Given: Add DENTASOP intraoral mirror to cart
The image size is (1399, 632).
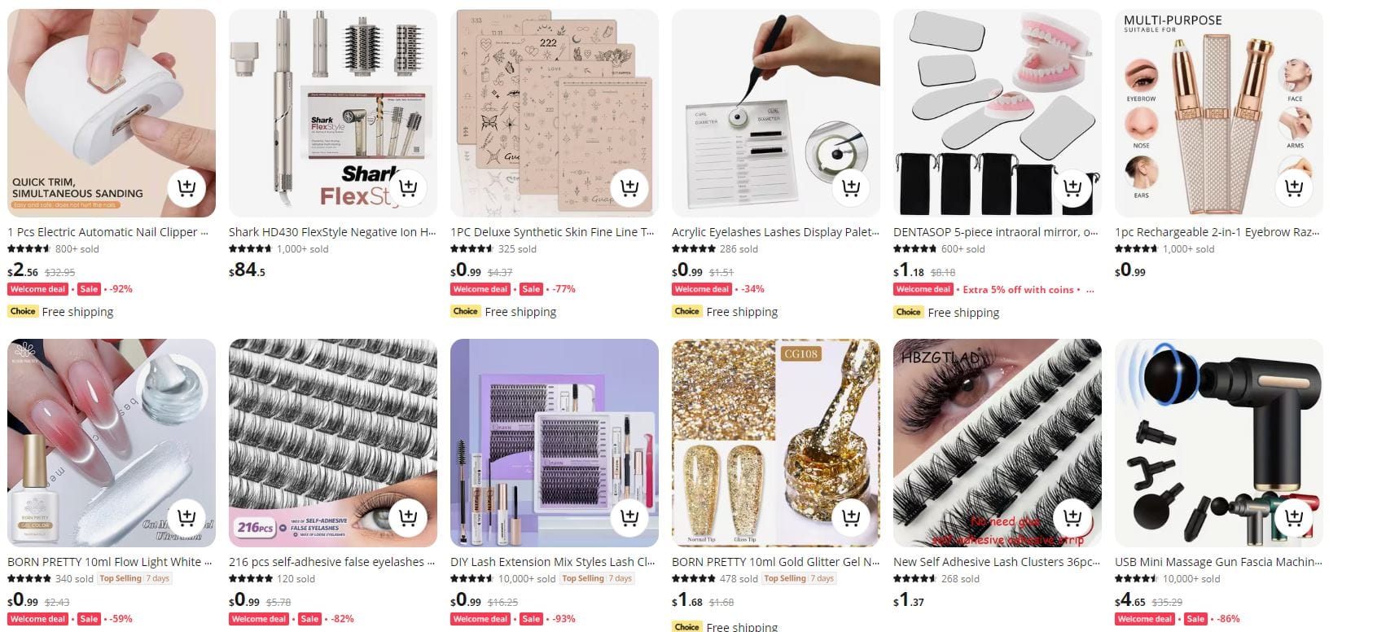Looking at the screenshot, I should pos(1072,188).
